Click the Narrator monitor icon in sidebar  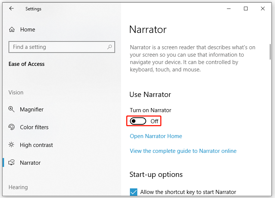[x=11, y=162]
